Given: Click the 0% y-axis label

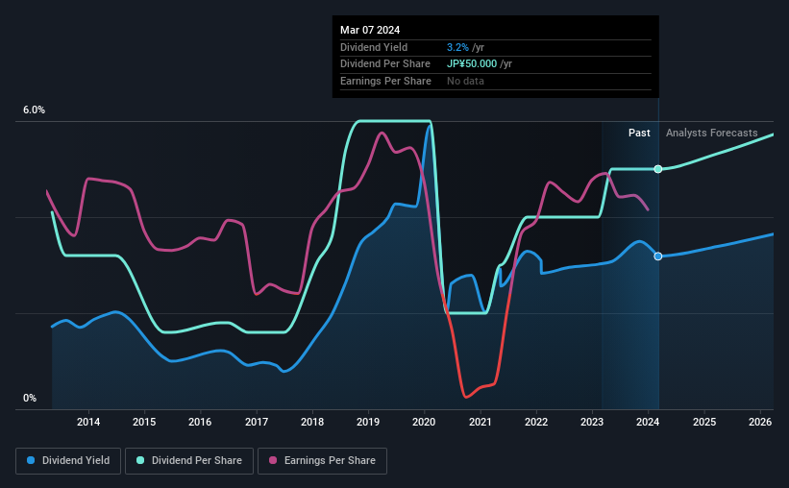Looking at the screenshot, I should (30, 398).
